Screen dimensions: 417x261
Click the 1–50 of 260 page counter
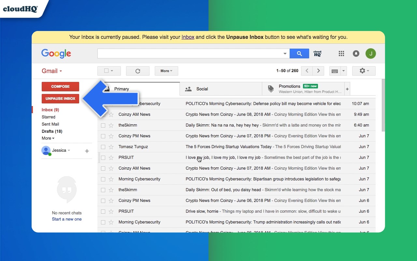pyautogui.click(x=287, y=71)
